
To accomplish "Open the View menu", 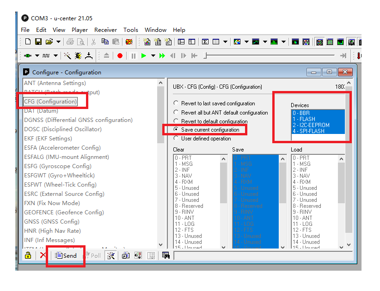I will 59,30.
